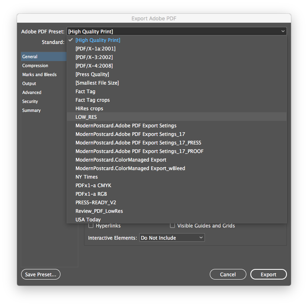Select the LOW_RES preset from list
Viewport: 308px width, 306px height.
[86, 117]
